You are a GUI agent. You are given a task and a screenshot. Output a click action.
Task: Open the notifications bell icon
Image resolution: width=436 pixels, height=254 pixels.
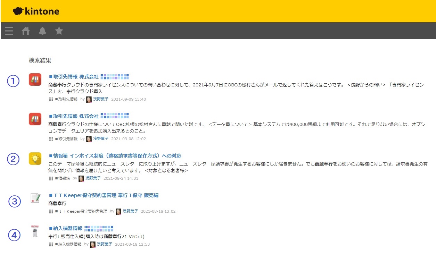(42, 31)
